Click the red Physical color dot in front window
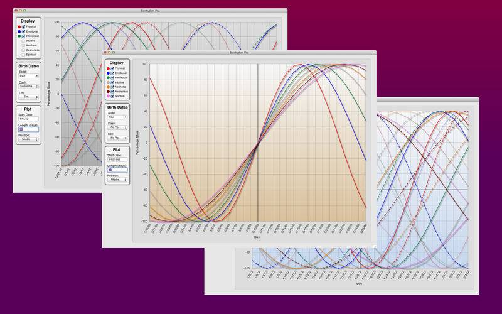 [107, 68]
